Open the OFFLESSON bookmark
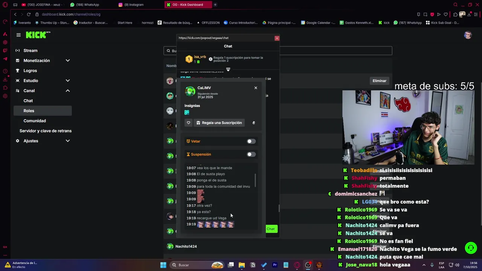 [x=208, y=23]
